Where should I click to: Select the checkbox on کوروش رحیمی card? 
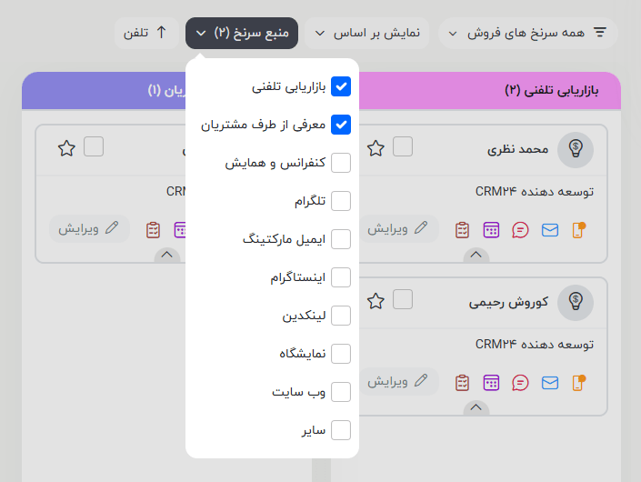pos(403,299)
